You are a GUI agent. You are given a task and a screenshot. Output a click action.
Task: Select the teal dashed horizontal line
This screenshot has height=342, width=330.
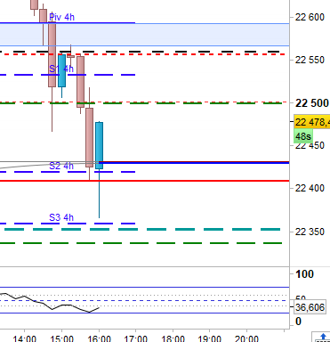[x=142, y=230]
